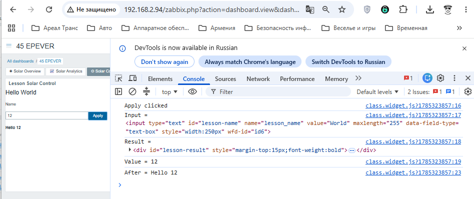Switch to the Elements tab
The width and height of the screenshot is (474, 199).
point(160,79)
